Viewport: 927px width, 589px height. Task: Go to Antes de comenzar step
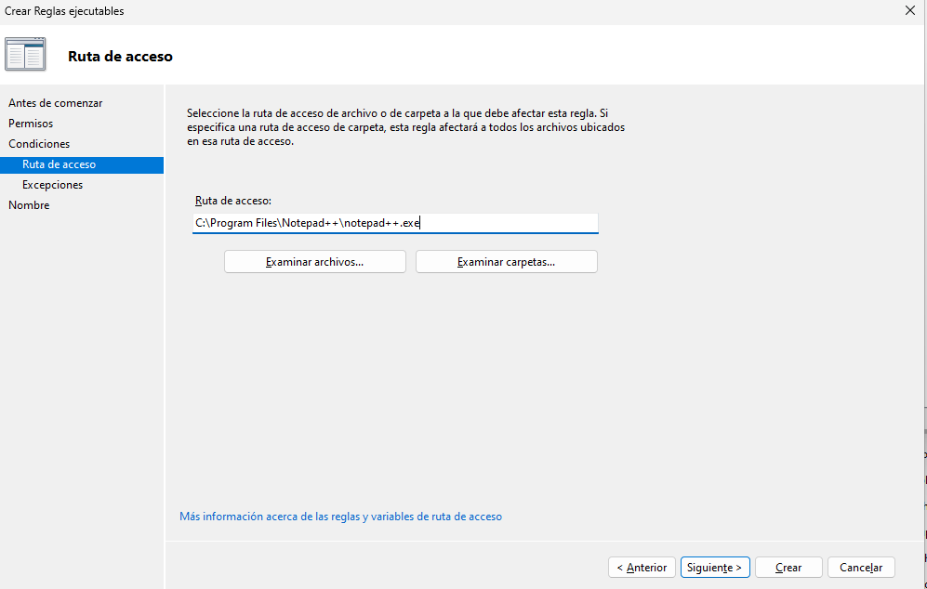55,103
